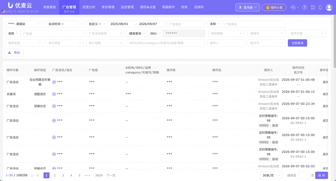Open the 库存管理 menu

click(108, 7)
